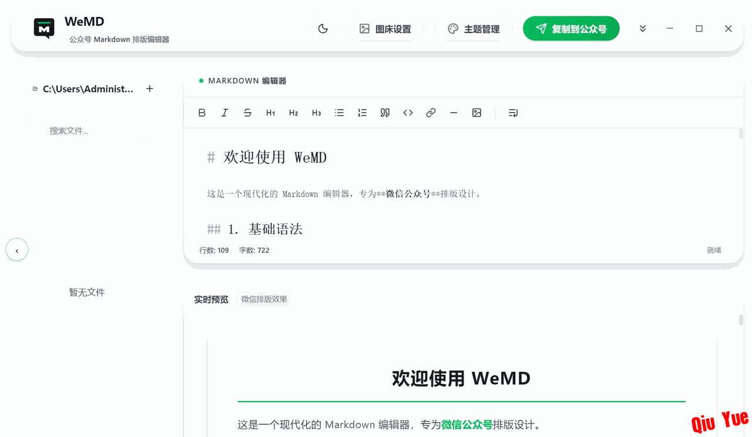Minimize the WeMD window
The height and width of the screenshot is (437, 752).
pos(670,29)
